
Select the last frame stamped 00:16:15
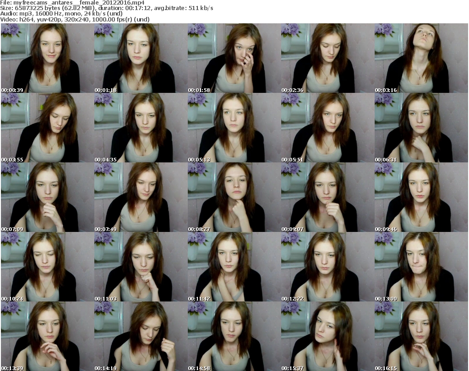[x=421, y=336]
